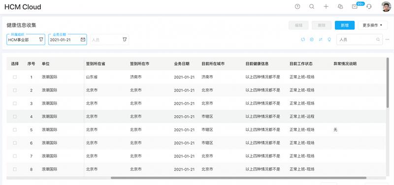Click the 签到所在省 column header
This screenshot has width=394, height=185.
96,64
